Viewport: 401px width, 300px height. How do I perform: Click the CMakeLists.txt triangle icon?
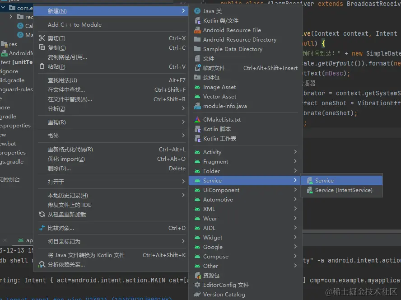[197, 120]
